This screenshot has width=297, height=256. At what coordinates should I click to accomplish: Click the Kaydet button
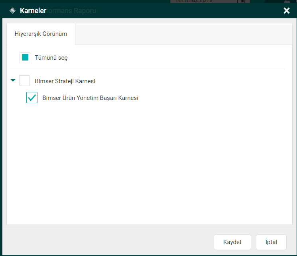(232, 242)
